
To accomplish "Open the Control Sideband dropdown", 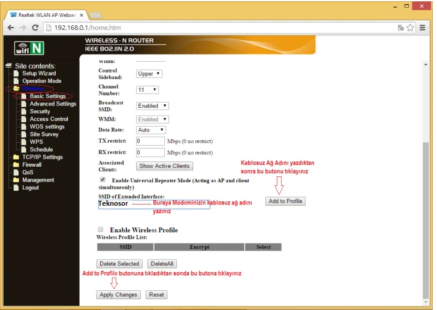I will [149, 74].
